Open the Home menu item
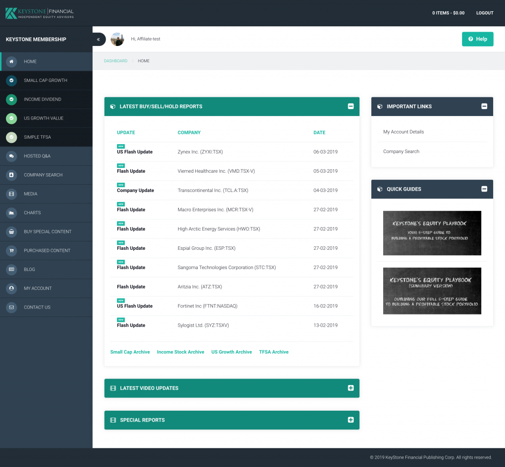The image size is (505, 467). pos(46,62)
